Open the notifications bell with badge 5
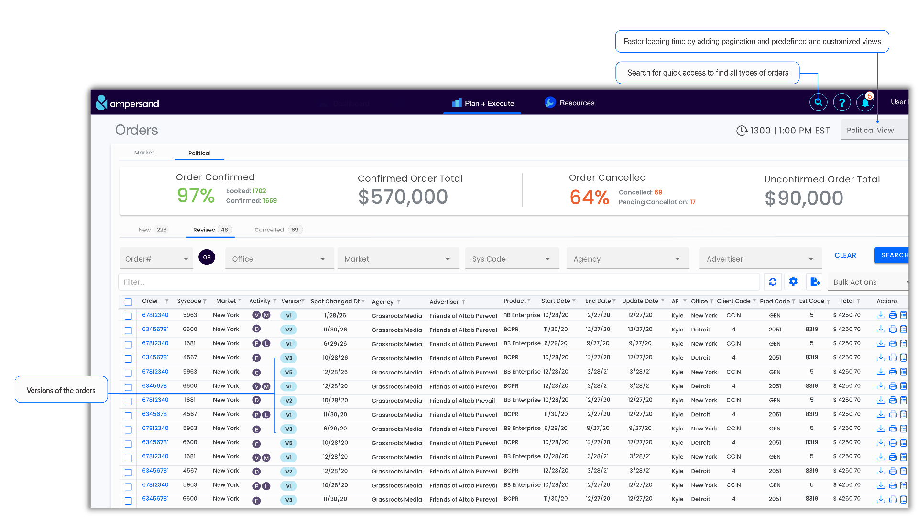The image size is (918, 517). pyautogui.click(x=865, y=102)
